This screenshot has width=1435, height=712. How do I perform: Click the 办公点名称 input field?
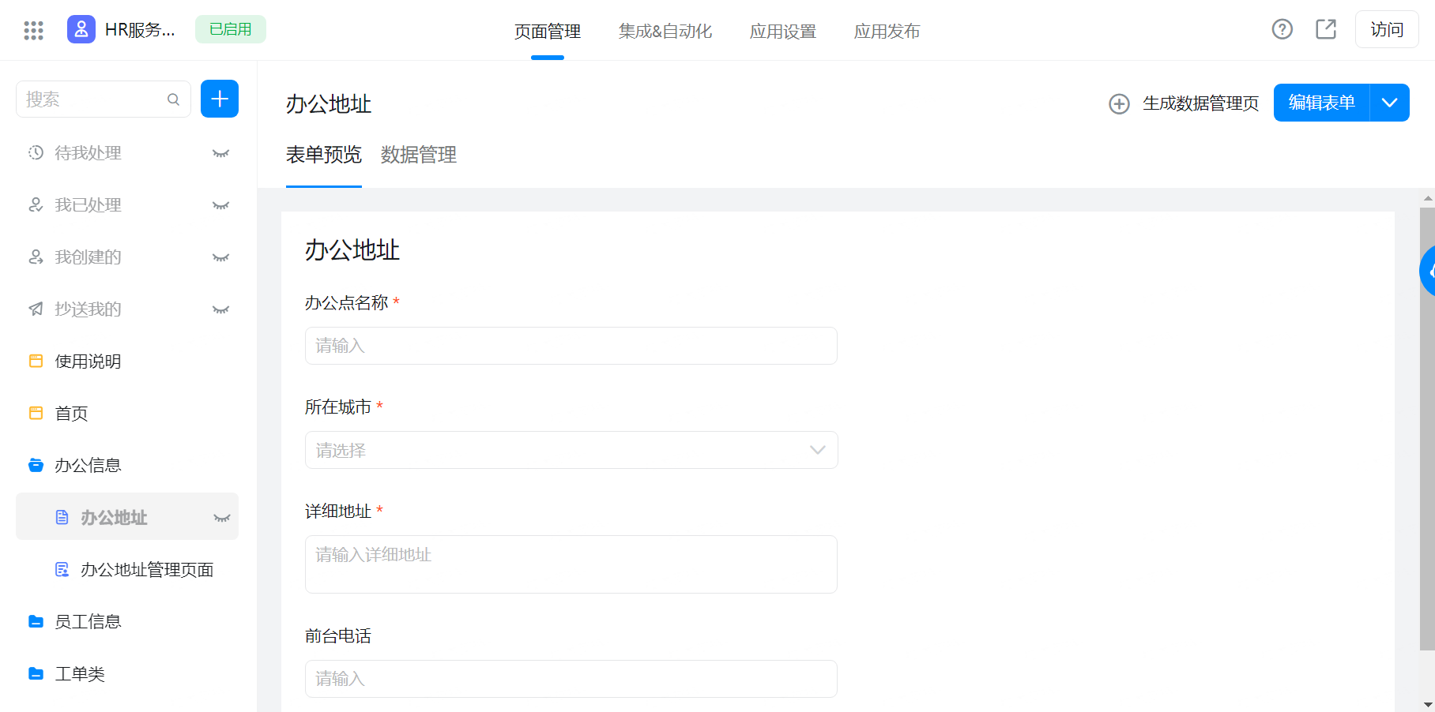click(x=571, y=346)
